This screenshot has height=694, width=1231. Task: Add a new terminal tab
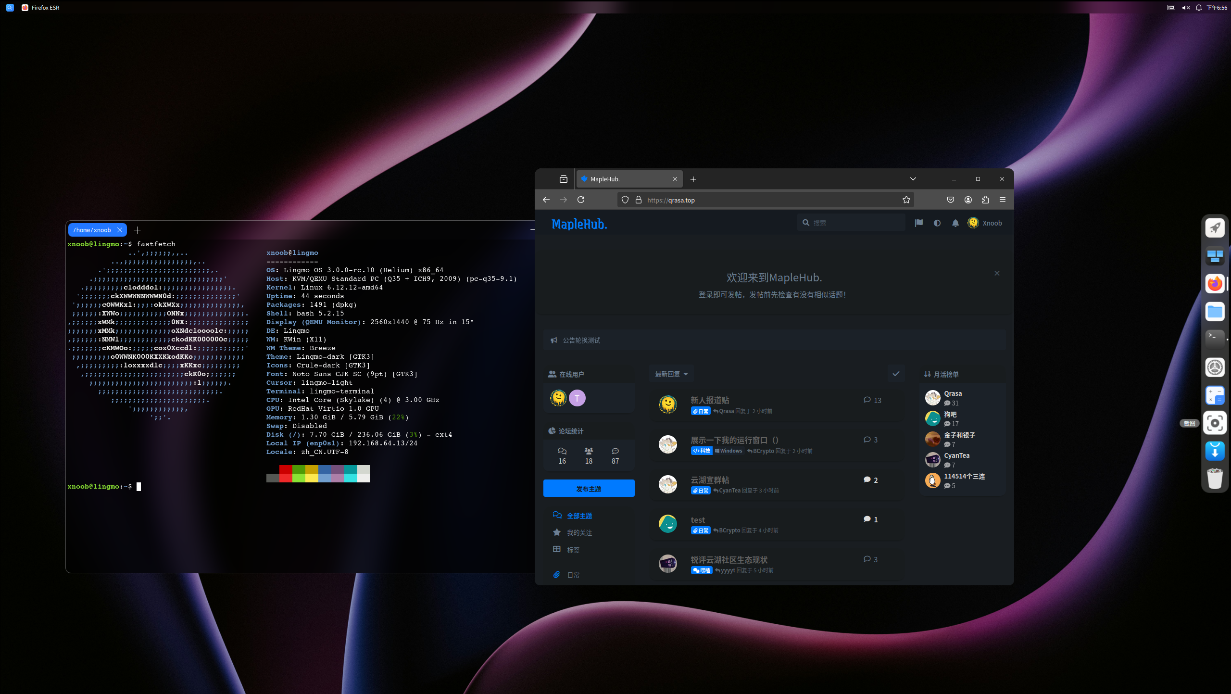point(137,230)
